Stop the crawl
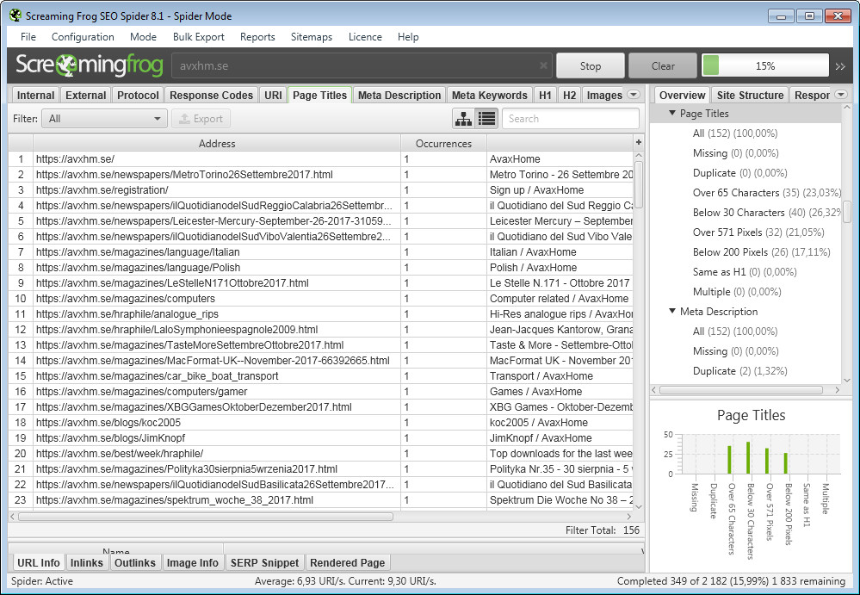The height and width of the screenshot is (595, 860). coord(591,65)
